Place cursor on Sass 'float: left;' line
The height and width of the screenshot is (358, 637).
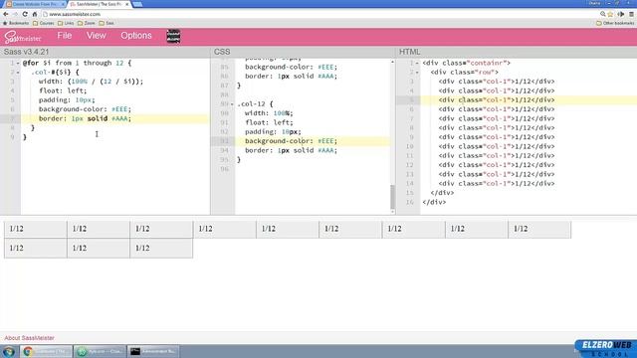point(63,90)
